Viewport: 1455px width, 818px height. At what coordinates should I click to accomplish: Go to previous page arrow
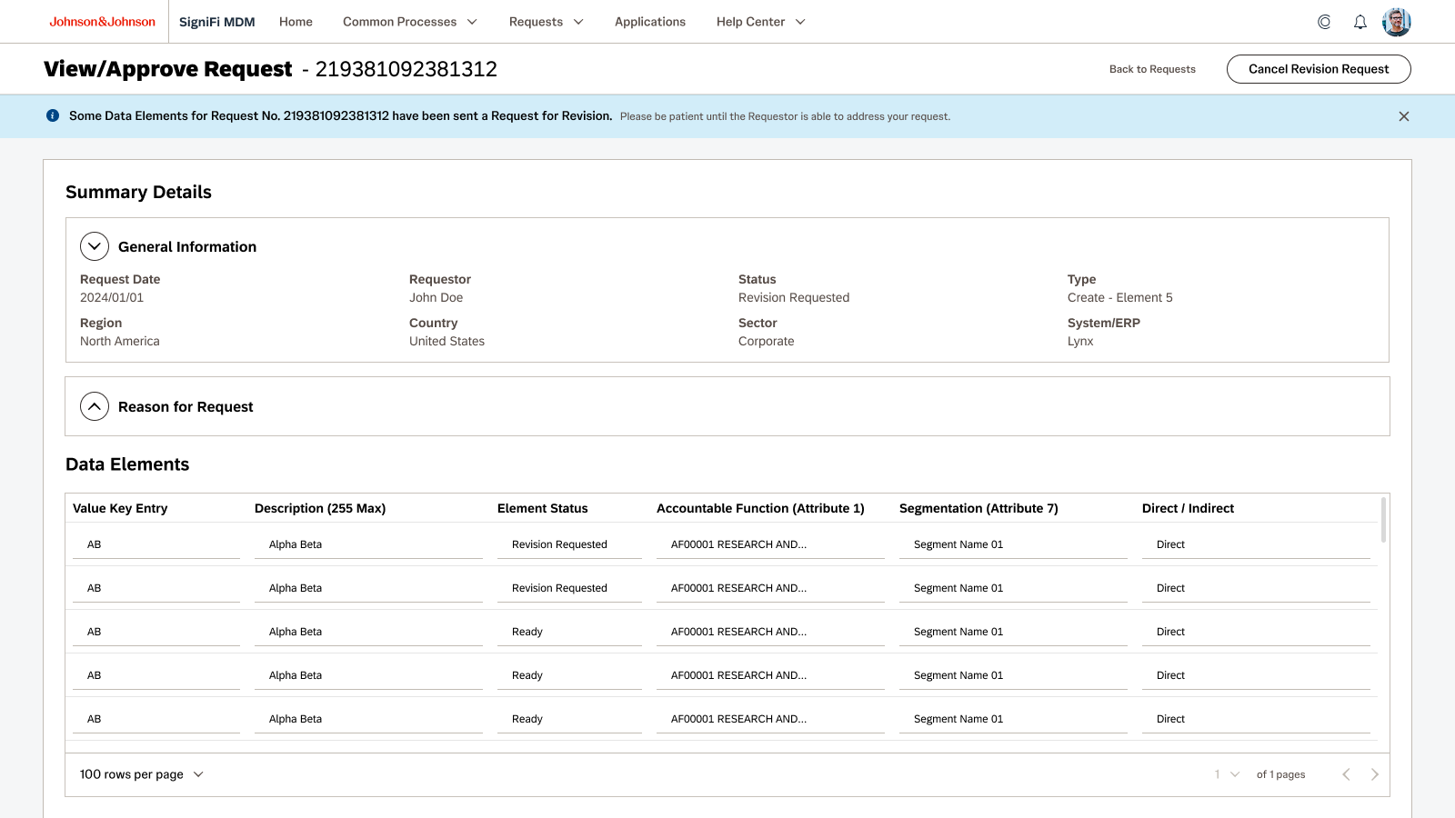pos(1346,774)
